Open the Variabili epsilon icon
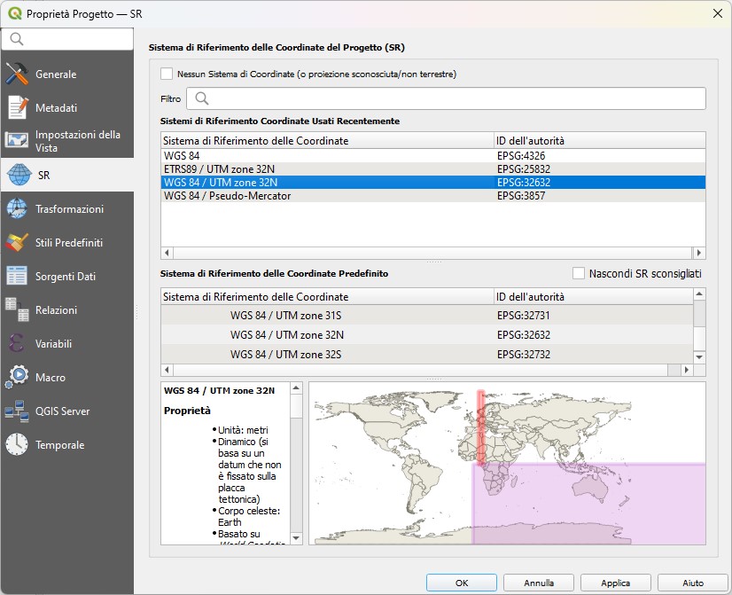 (18, 344)
